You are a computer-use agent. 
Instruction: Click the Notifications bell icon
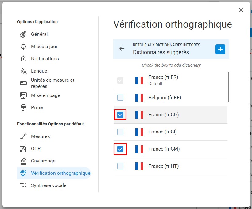click(23, 59)
